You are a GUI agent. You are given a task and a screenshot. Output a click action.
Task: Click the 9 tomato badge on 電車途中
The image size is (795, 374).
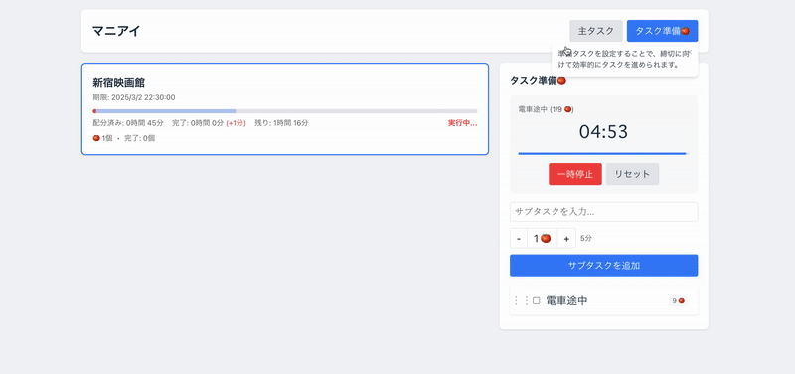pos(679,301)
